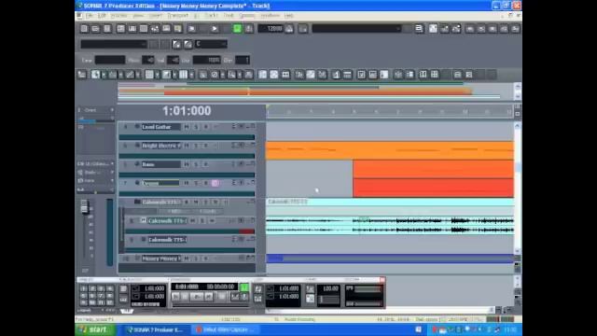This screenshot has width=597, height=336.
Task: Mute the Lead Guitar track
Action: [187, 127]
